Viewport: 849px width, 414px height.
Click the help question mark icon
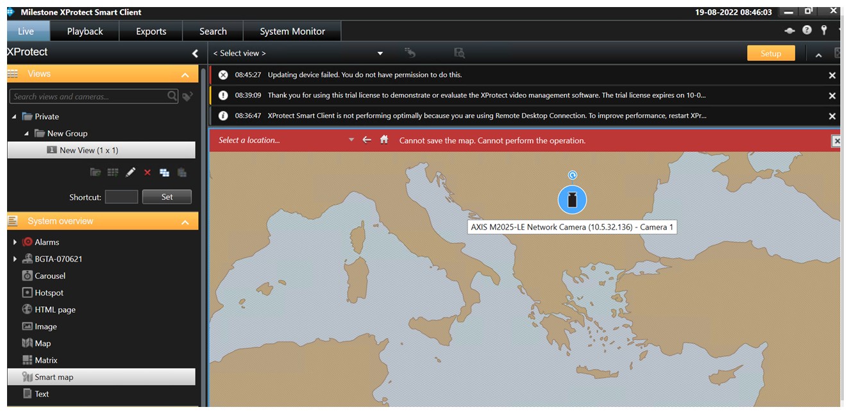[807, 29]
